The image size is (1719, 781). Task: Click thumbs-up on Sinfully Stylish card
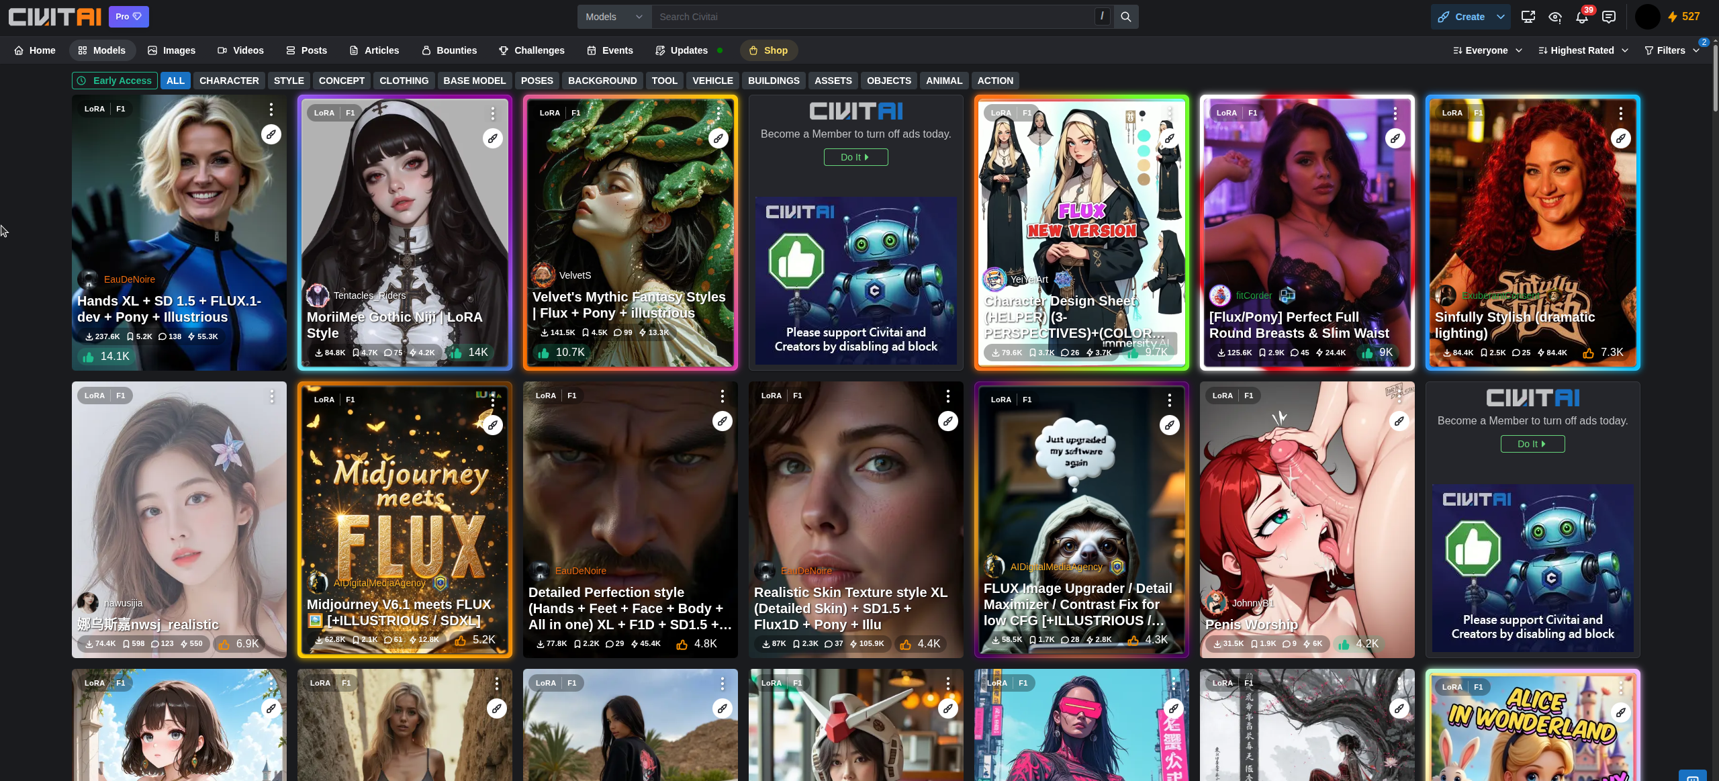[1588, 353]
